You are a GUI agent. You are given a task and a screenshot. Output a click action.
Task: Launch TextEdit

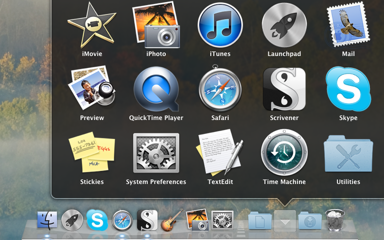pos(220,153)
